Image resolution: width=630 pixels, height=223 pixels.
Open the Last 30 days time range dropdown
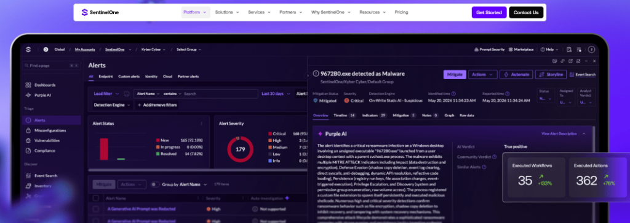click(x=275, y=94)
